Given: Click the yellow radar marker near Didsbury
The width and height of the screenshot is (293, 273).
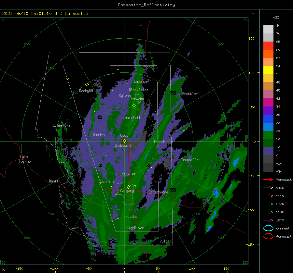Looking at the screenshot, I should (x=124, y=141).
